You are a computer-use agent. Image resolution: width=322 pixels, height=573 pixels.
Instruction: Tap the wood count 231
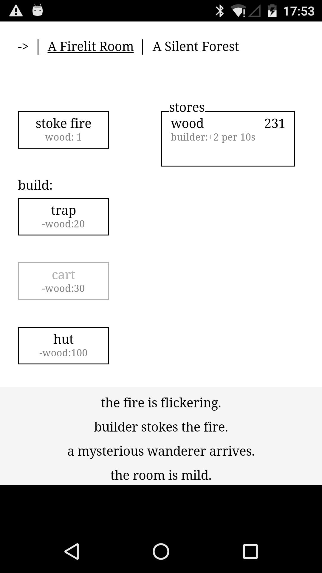275,124
